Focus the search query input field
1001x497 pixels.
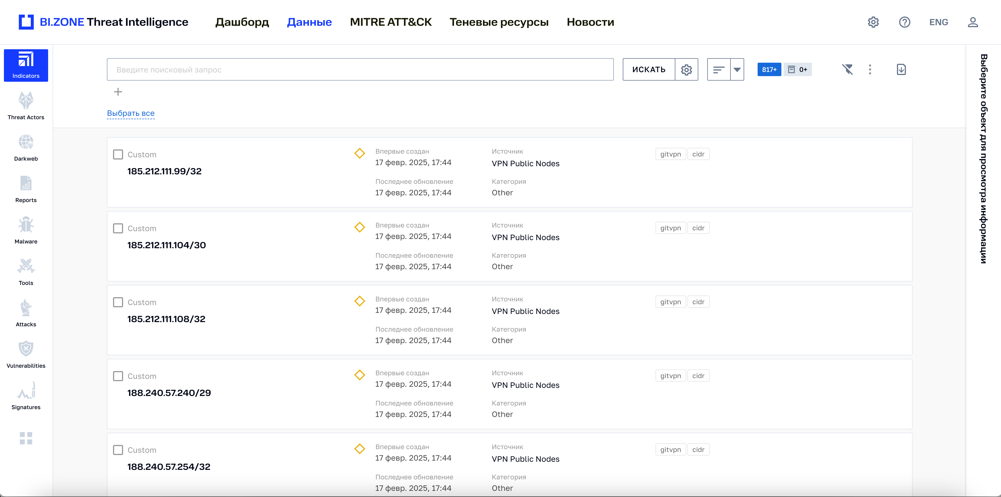360,70
